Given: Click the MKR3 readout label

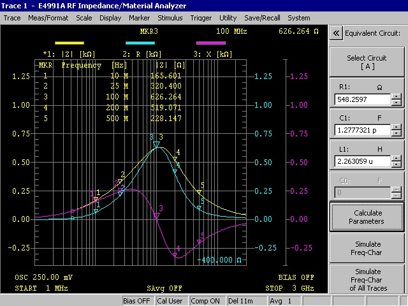Looking at the screenshot, I should pos(149,31).
